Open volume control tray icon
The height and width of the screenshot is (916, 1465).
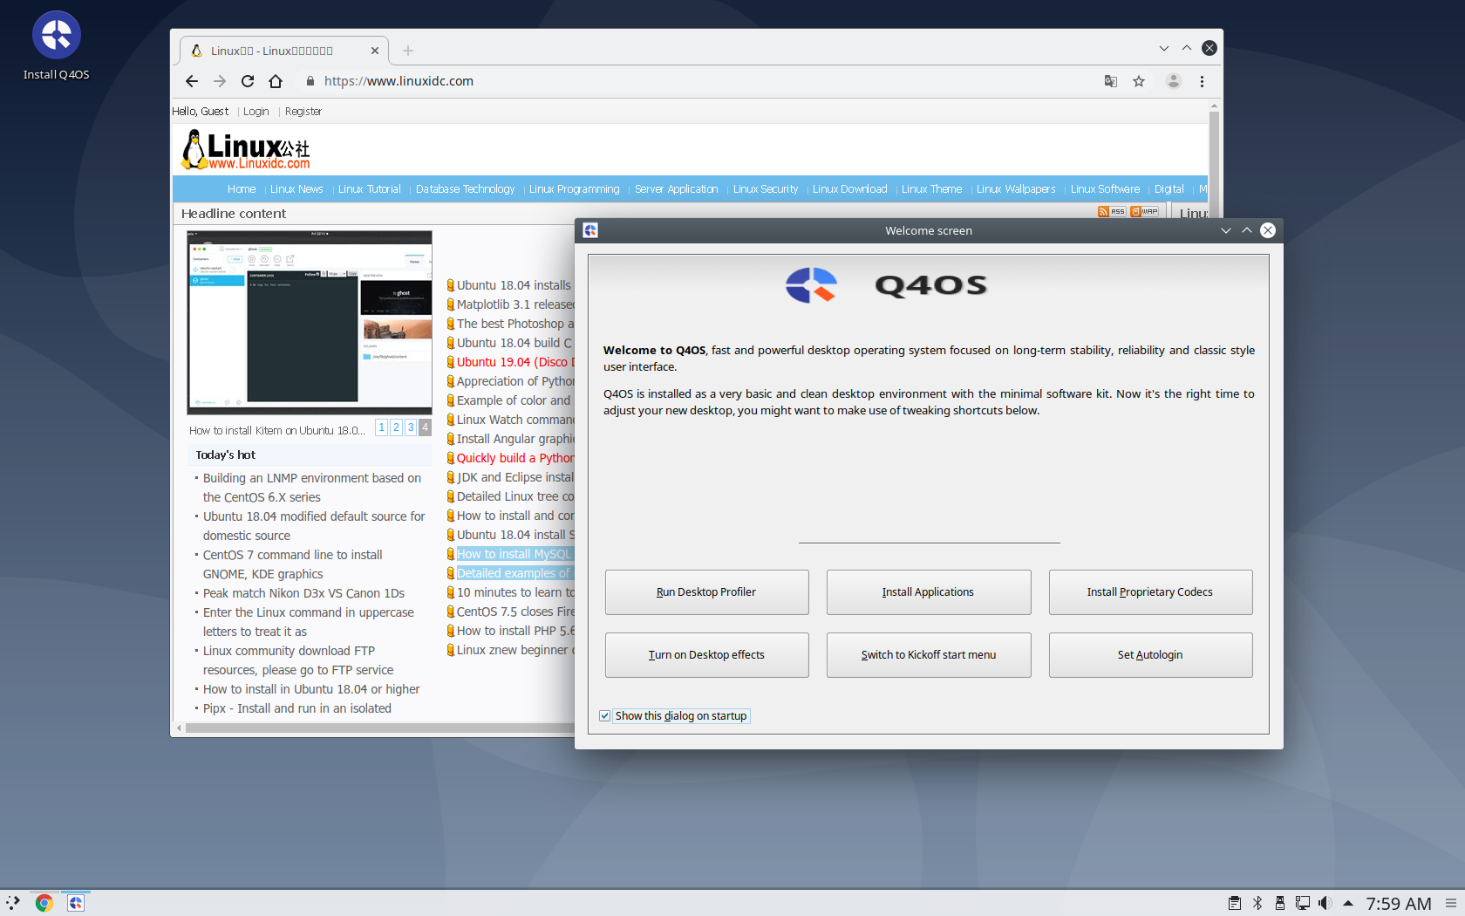[x=1325, y=903]
